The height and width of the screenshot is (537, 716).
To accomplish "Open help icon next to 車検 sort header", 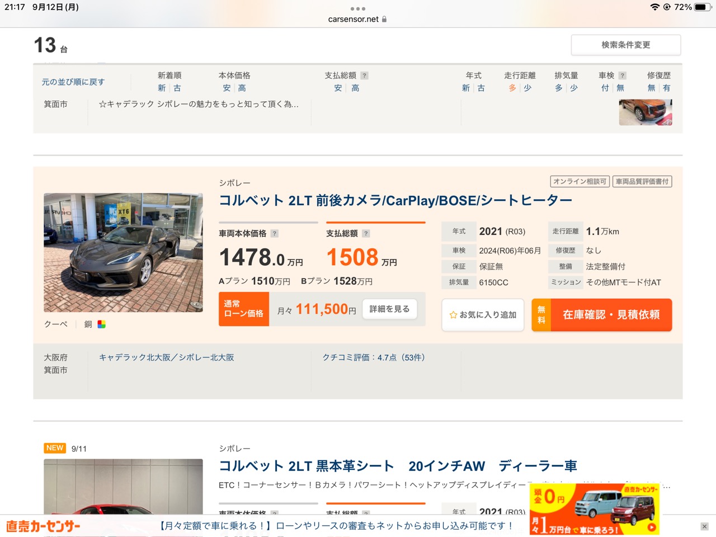I will pos(622,76).
